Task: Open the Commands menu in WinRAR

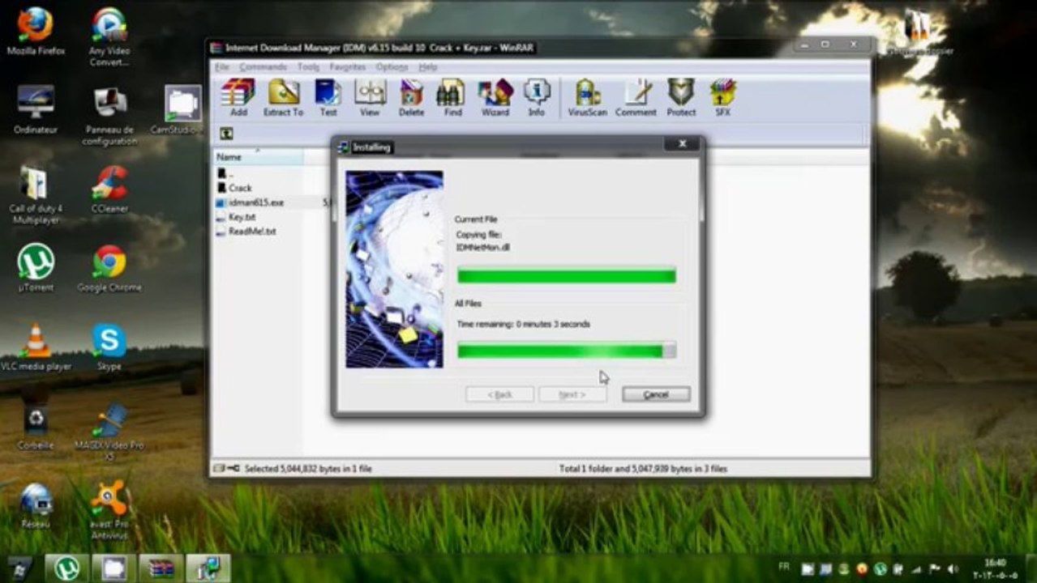Action: pos(263,67)
